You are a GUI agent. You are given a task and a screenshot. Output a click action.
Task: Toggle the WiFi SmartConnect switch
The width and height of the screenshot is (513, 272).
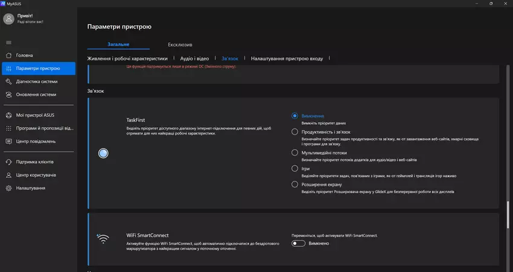coord(298,243)
